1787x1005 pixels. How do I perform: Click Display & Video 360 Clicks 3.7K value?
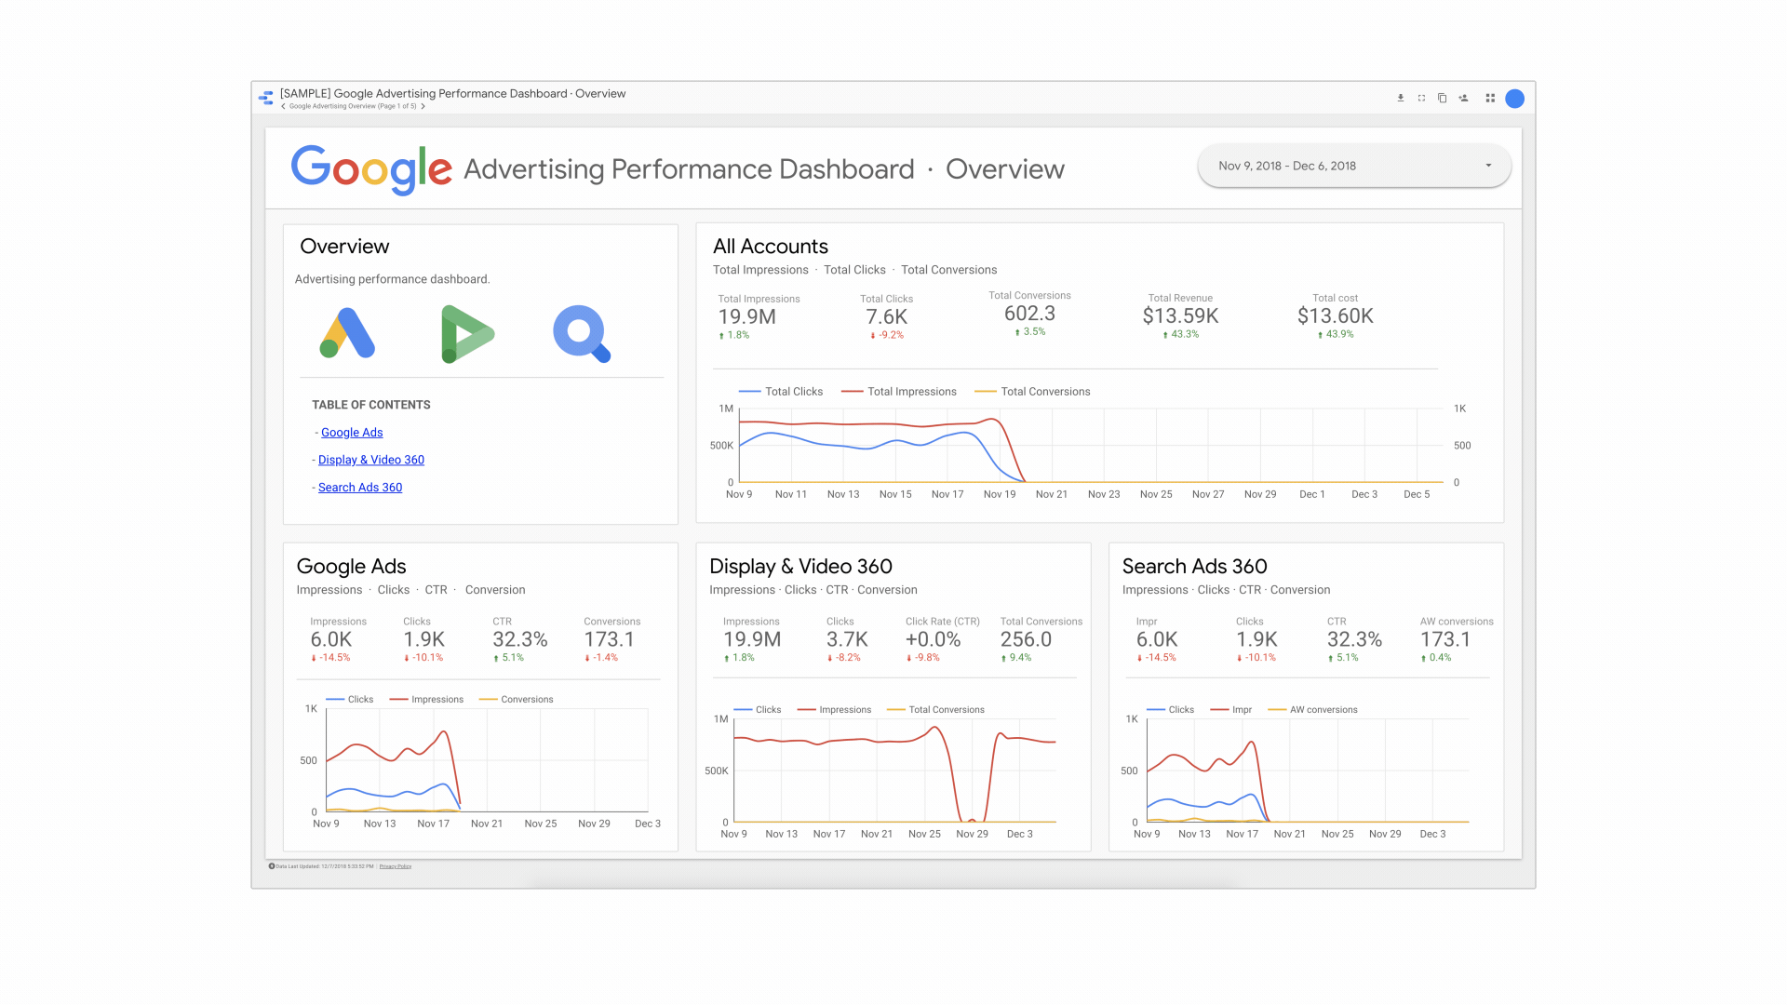click(x=847, y=640)
